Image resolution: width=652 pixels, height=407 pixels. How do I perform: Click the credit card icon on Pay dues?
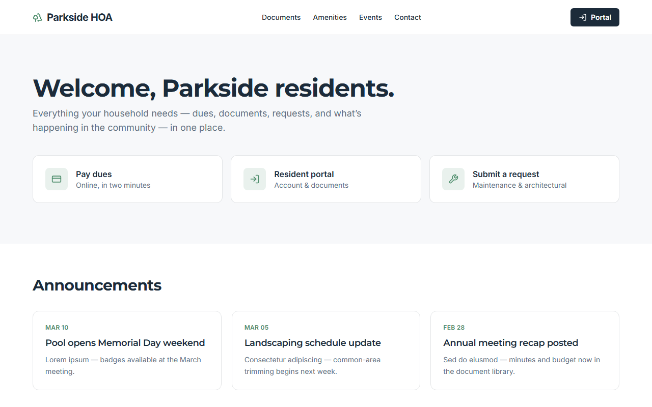tap(57, 179)
